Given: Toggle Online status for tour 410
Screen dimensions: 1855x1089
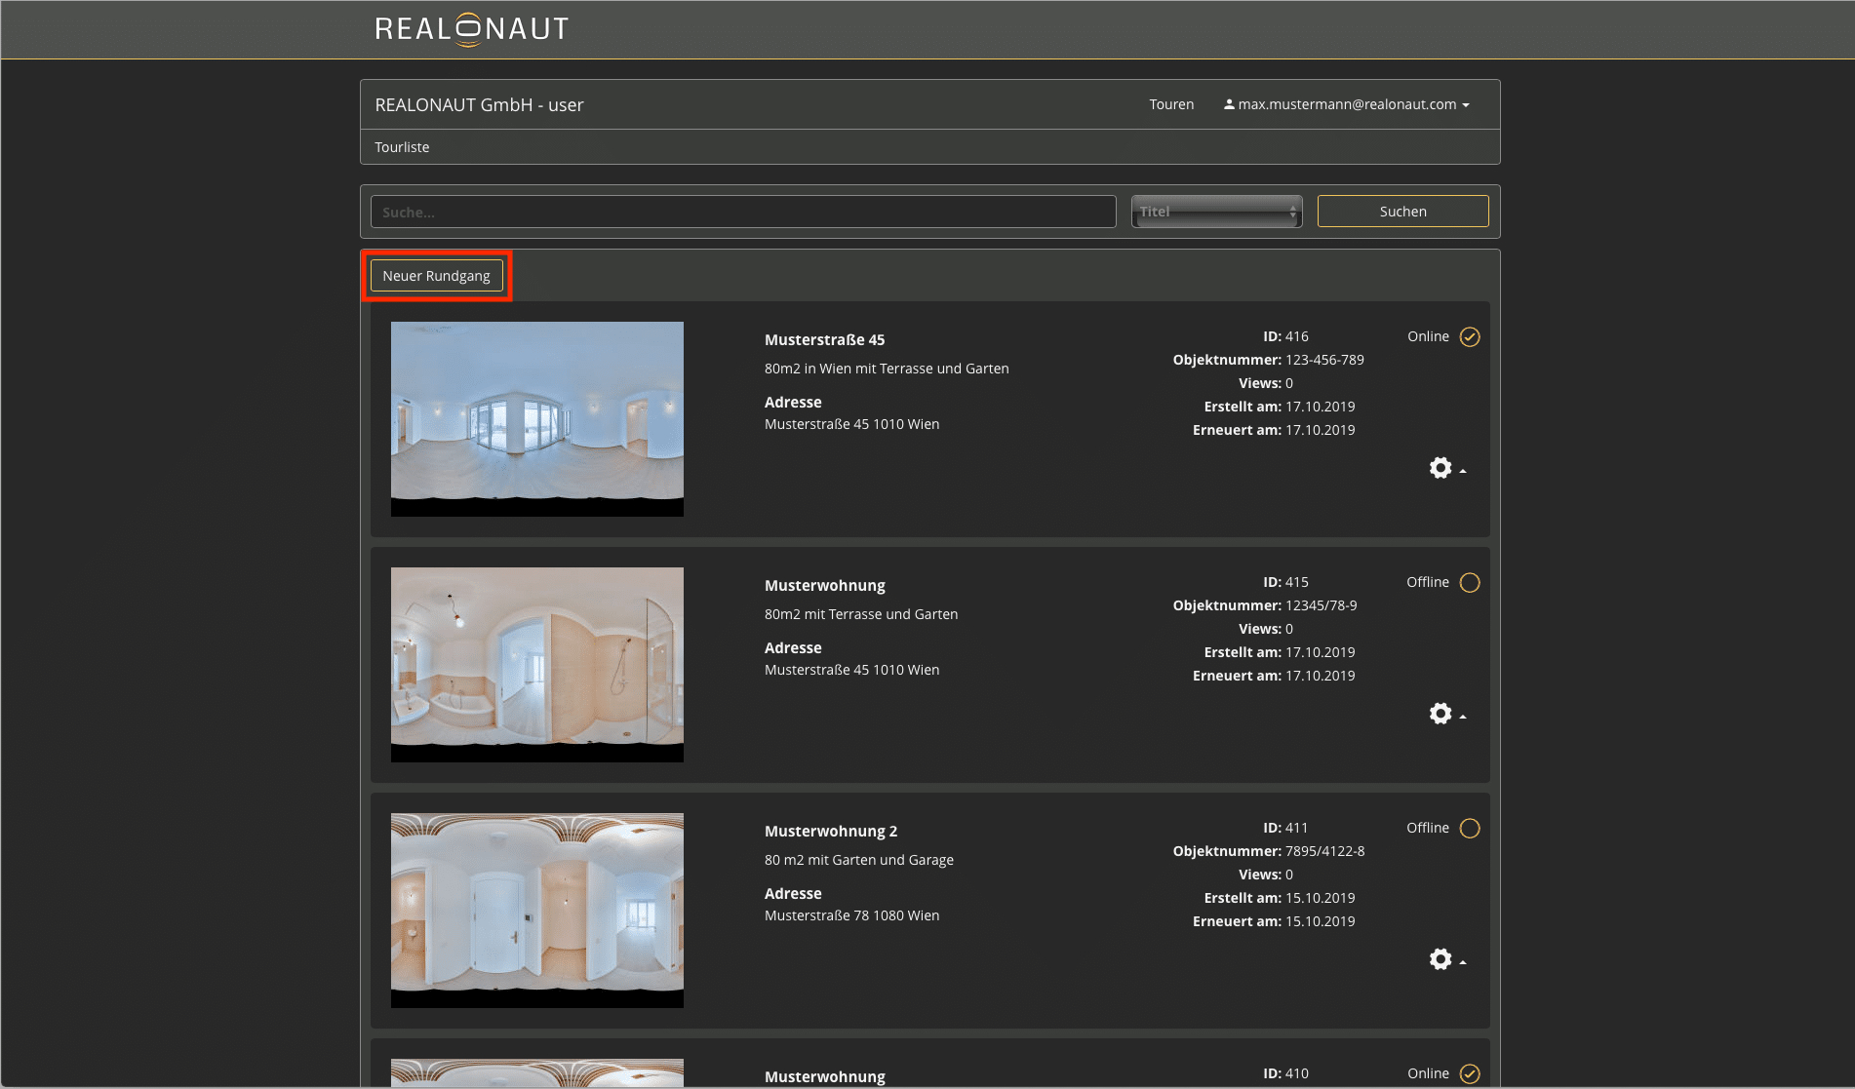Looking at the screenshot, I should pyautogui.click(x=1469, y=1073).
